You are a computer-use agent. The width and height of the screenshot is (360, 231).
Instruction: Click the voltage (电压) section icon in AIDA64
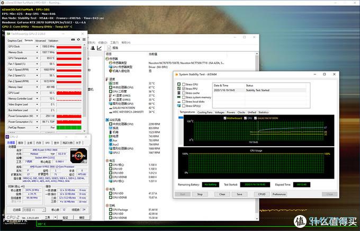click(x=107, y=161)
